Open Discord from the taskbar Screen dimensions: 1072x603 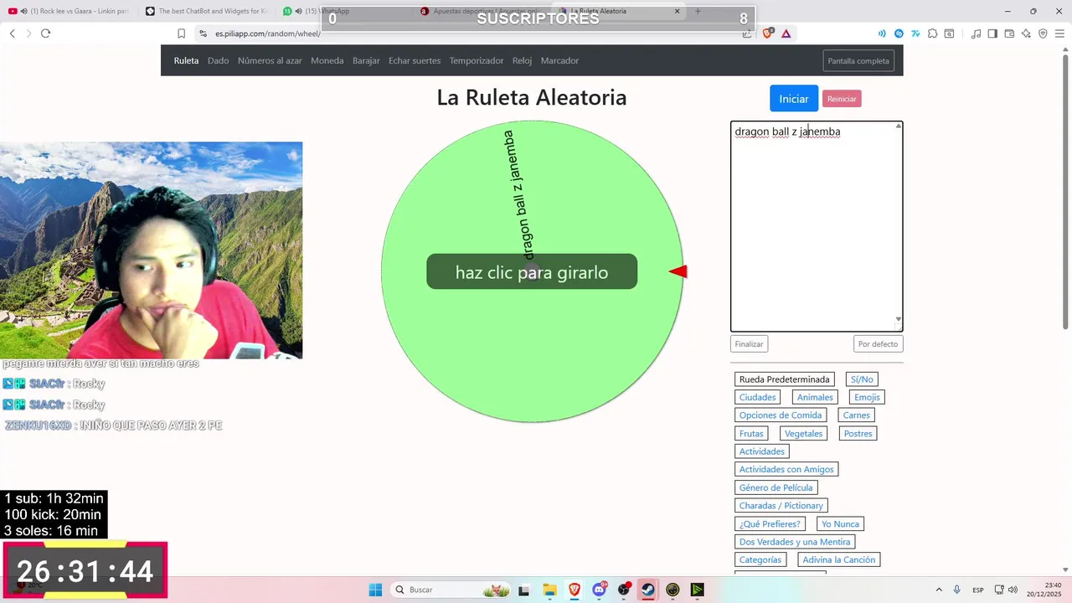coord(599,590)
